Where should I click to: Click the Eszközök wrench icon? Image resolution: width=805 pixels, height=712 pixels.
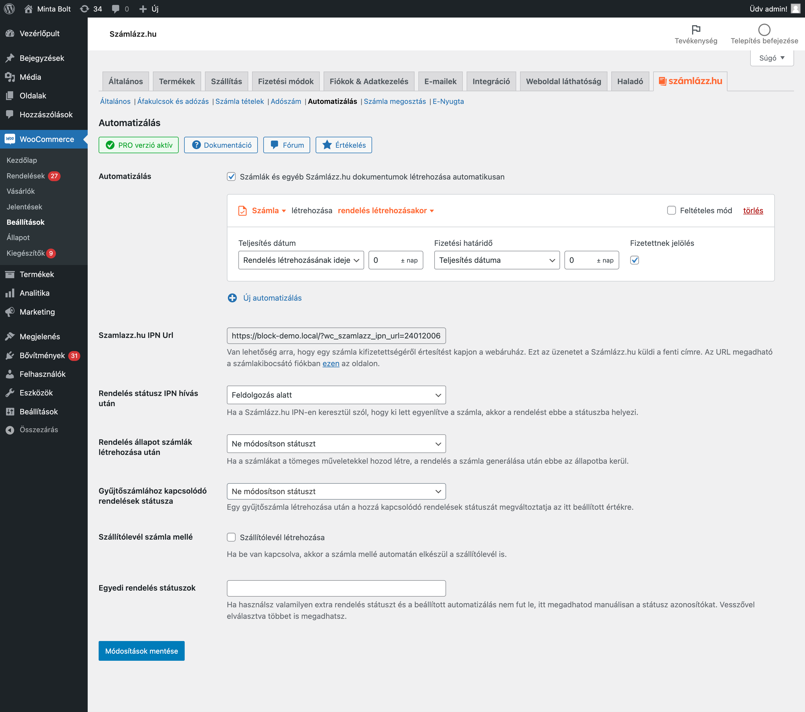[10, 393]
